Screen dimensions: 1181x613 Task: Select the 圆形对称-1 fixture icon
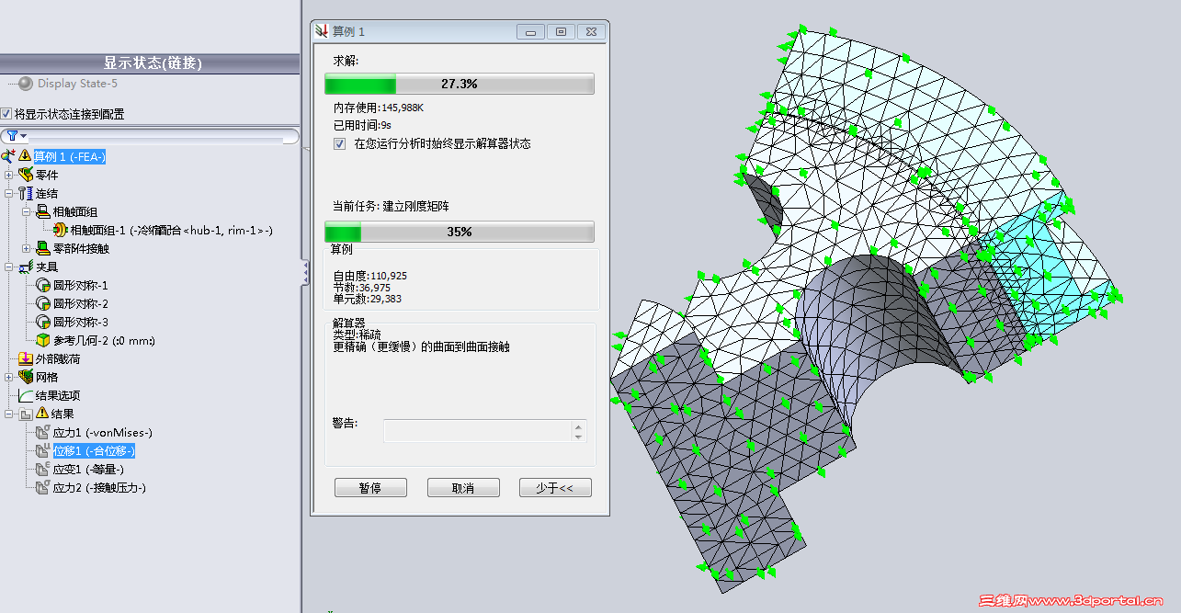click(x=43, y=285)
